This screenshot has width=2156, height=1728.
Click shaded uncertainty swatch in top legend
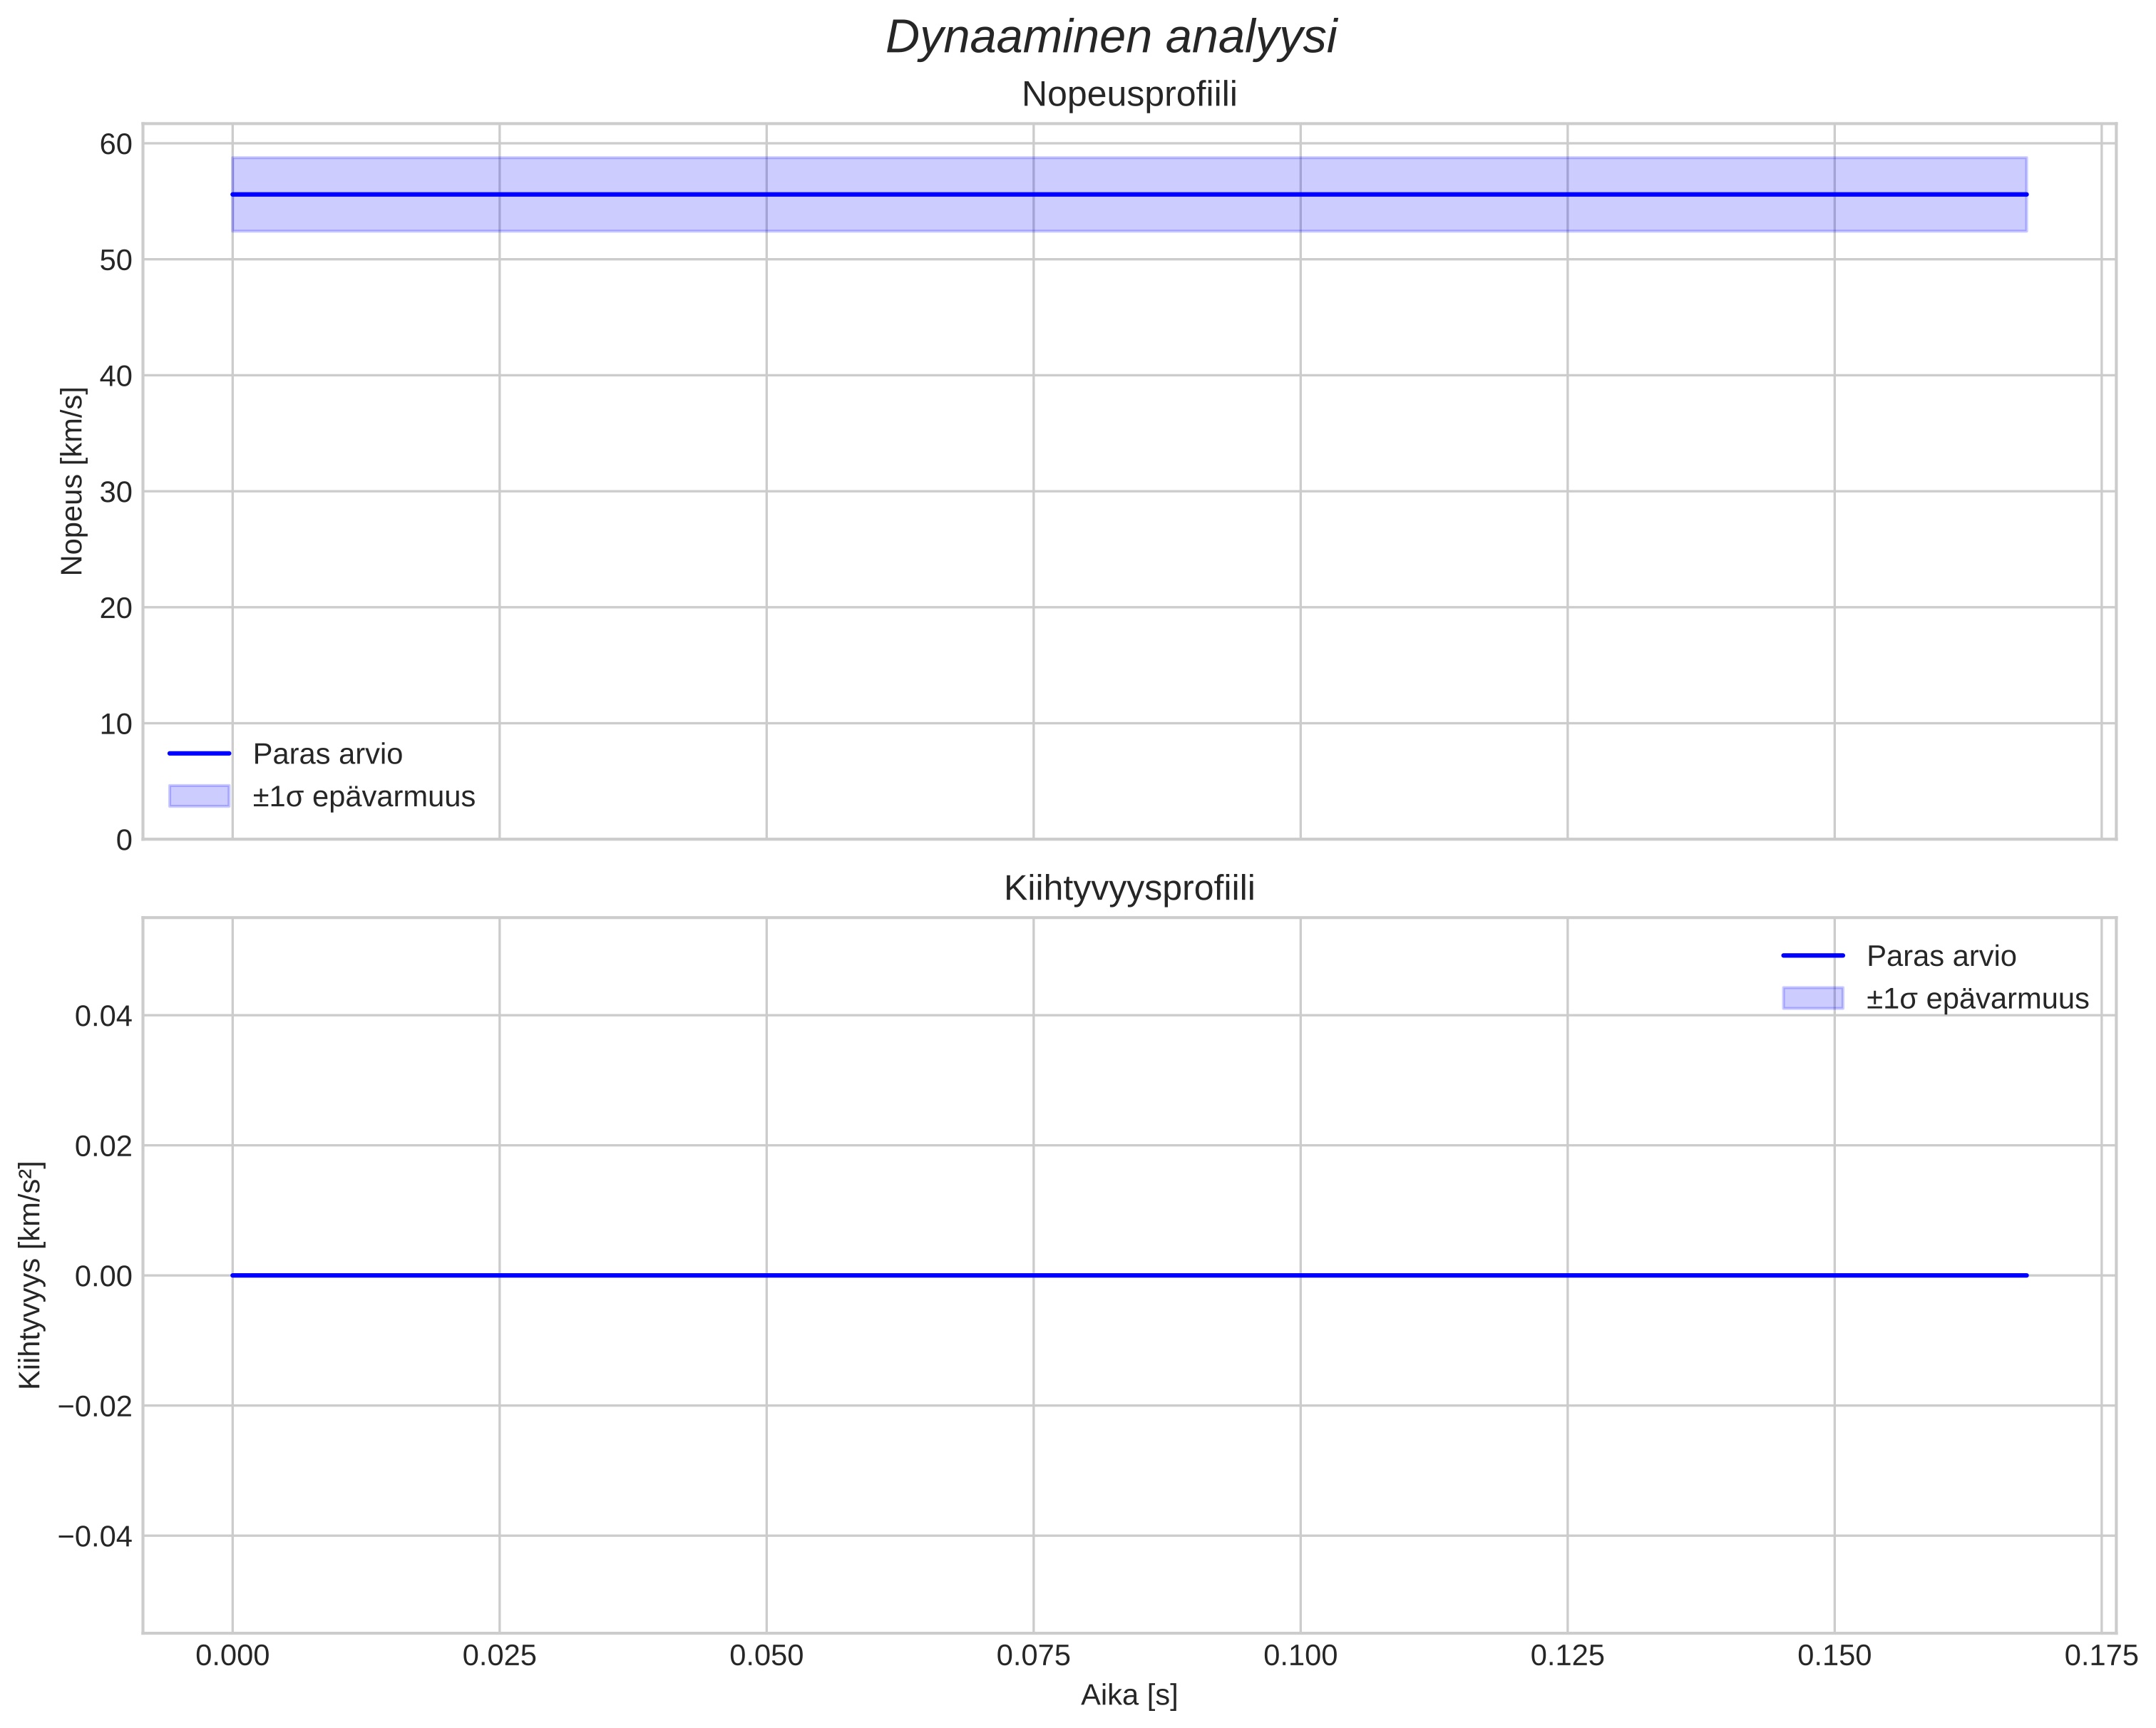[x=199, y=796]
